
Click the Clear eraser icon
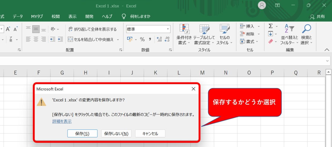(270, 41)
